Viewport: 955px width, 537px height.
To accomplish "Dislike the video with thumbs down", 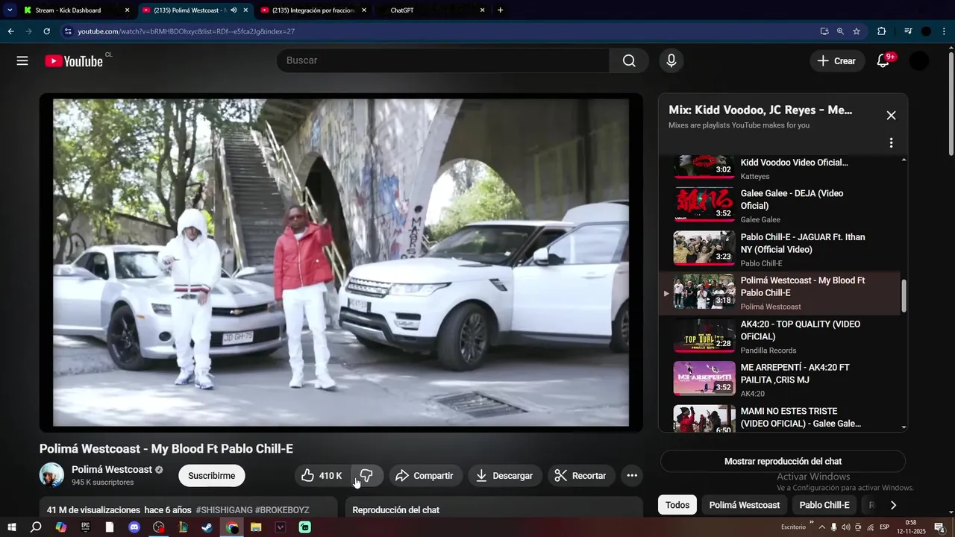I will pos(366,476).
